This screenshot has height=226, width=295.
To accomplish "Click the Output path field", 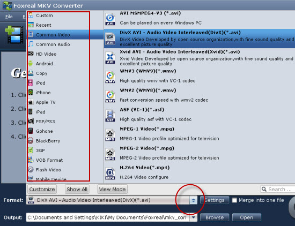I will 108,217.
